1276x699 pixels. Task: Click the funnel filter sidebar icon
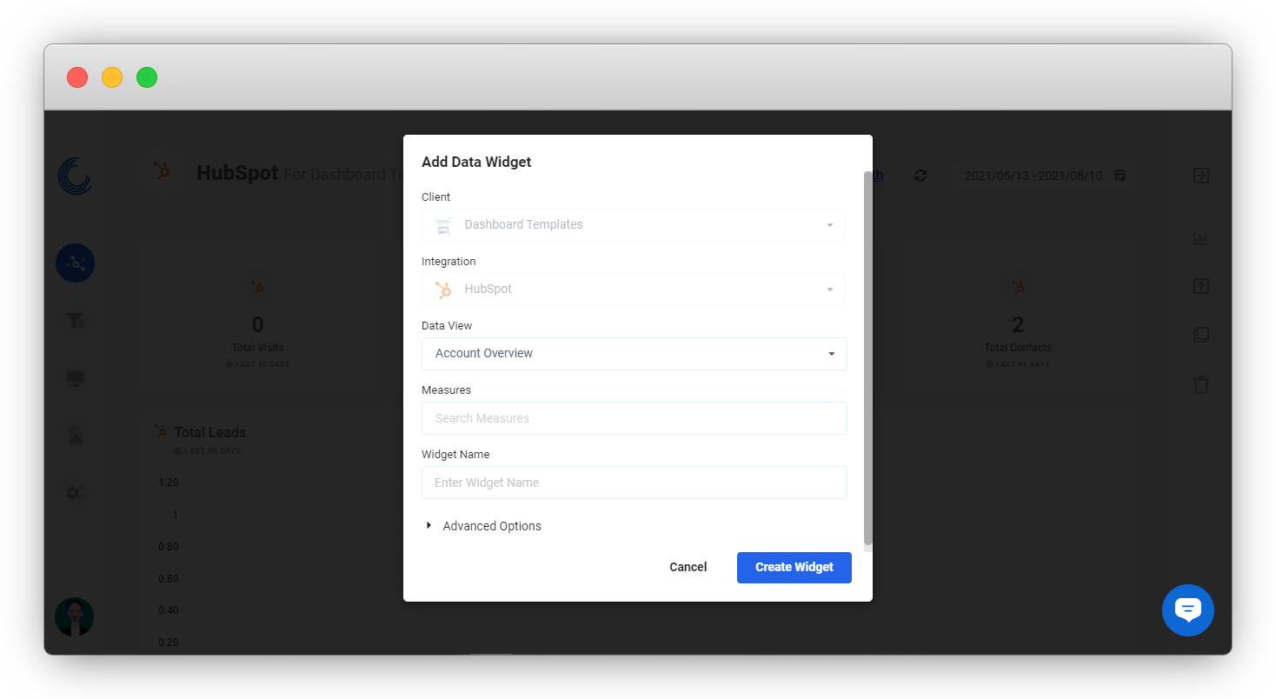click(75, 321)
